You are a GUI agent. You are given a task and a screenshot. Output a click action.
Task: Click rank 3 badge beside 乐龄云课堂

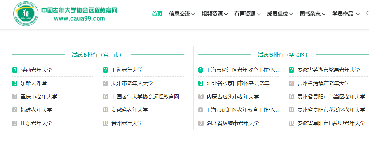[15, 83]
